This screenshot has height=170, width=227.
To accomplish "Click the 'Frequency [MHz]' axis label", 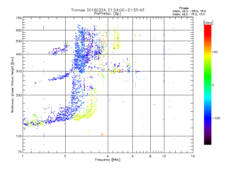I will tap(108, 160).
